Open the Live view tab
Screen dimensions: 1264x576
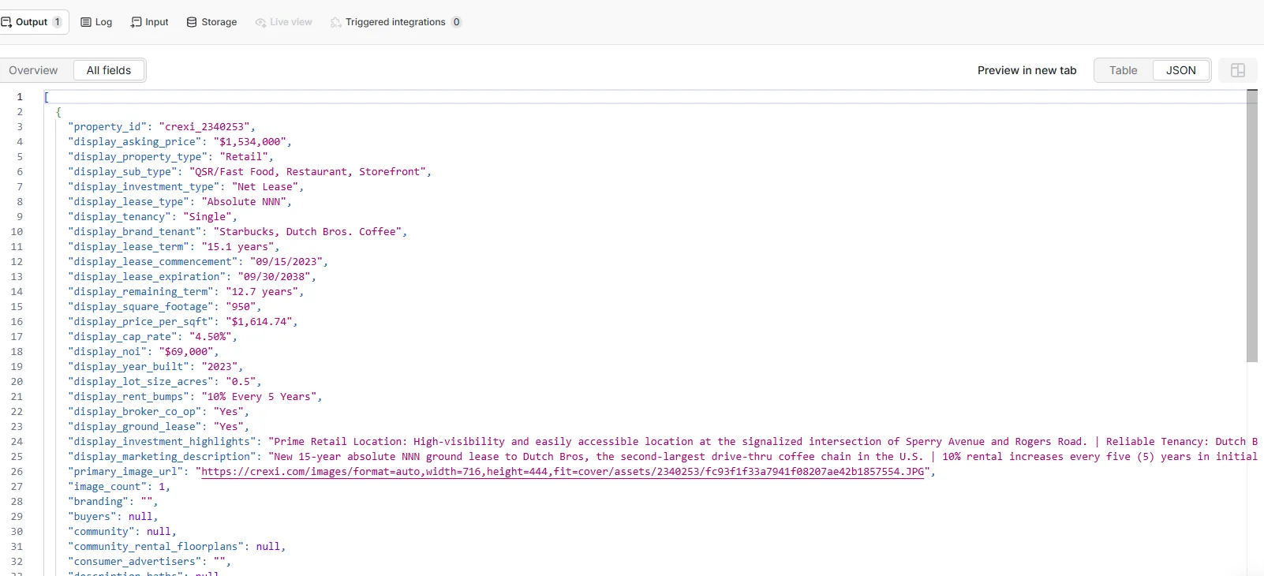(x=283, y=22)
